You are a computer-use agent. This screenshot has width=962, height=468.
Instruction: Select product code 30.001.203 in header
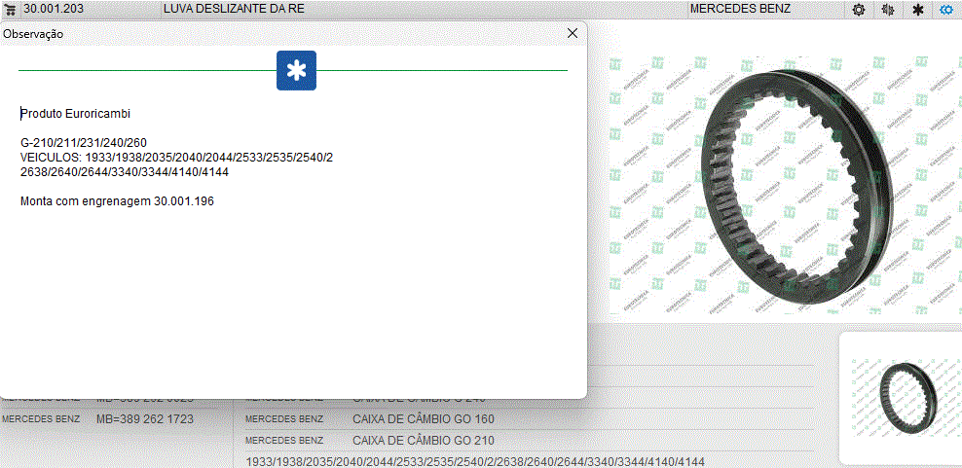(x=56, y=9)
